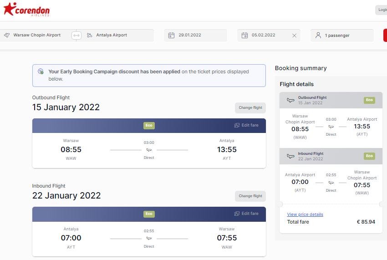The image size is (387, 260).
Task: Swap origin and destination airports
Action: [76, 36]
